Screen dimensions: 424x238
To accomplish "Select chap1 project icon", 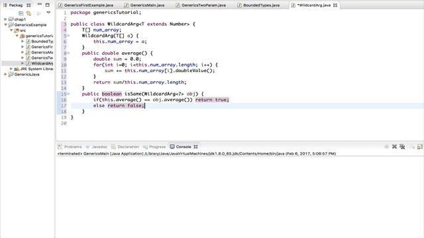I will pyautogui.click(x=11, y=19).
